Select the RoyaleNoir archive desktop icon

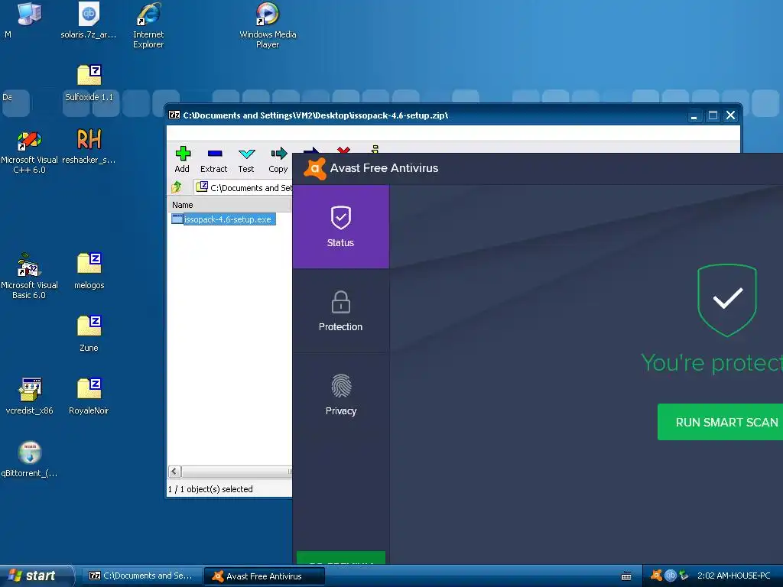(x=89, y=397)
